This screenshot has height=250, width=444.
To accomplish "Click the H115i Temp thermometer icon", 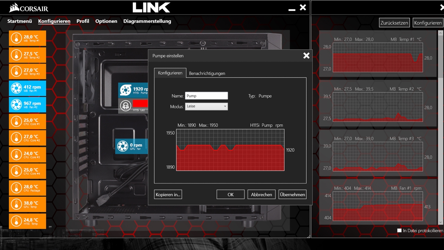I will 16,221.
